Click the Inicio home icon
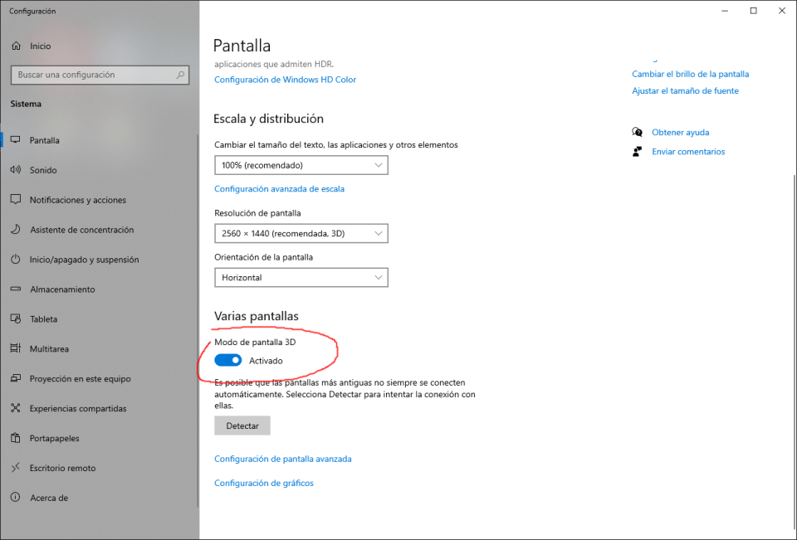This screenshot has height=540, width=797. (x=15, y=46)
